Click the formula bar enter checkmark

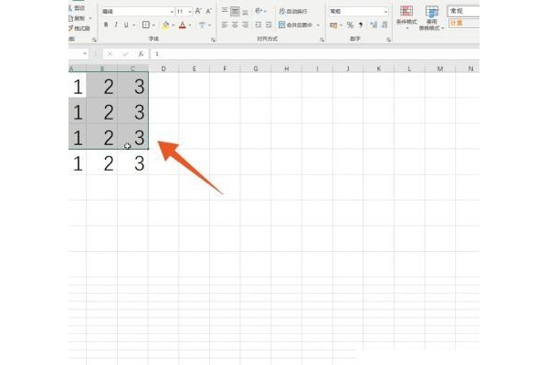coord(125,54)
